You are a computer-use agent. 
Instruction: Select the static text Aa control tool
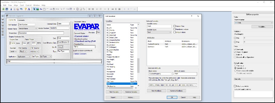click(41, 9)
